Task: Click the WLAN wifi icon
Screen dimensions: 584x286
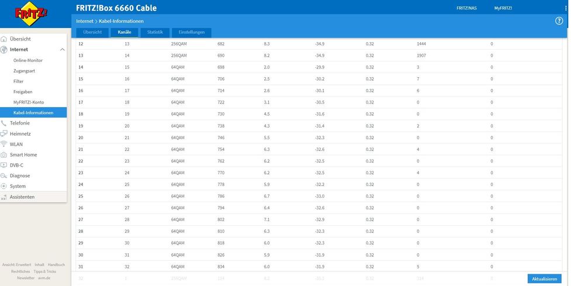Action: click(4, 144)
